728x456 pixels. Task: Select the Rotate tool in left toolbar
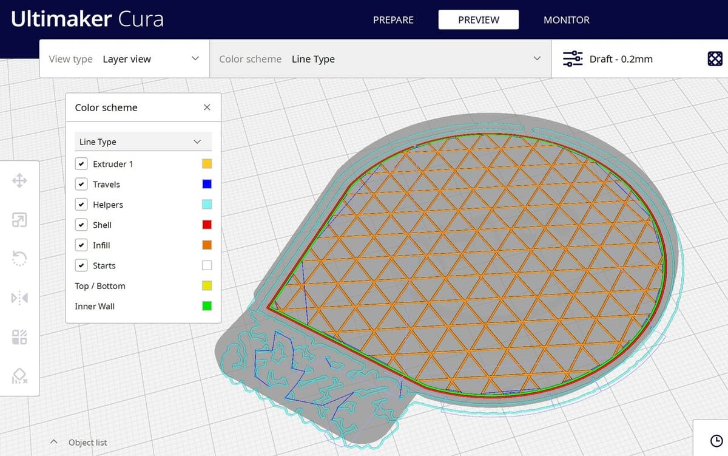coord(19,259)
